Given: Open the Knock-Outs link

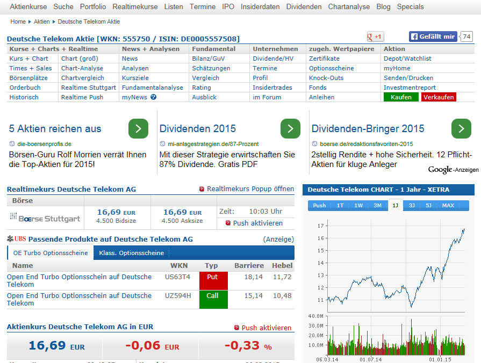Looking at the screenshot, I should 326,77.
